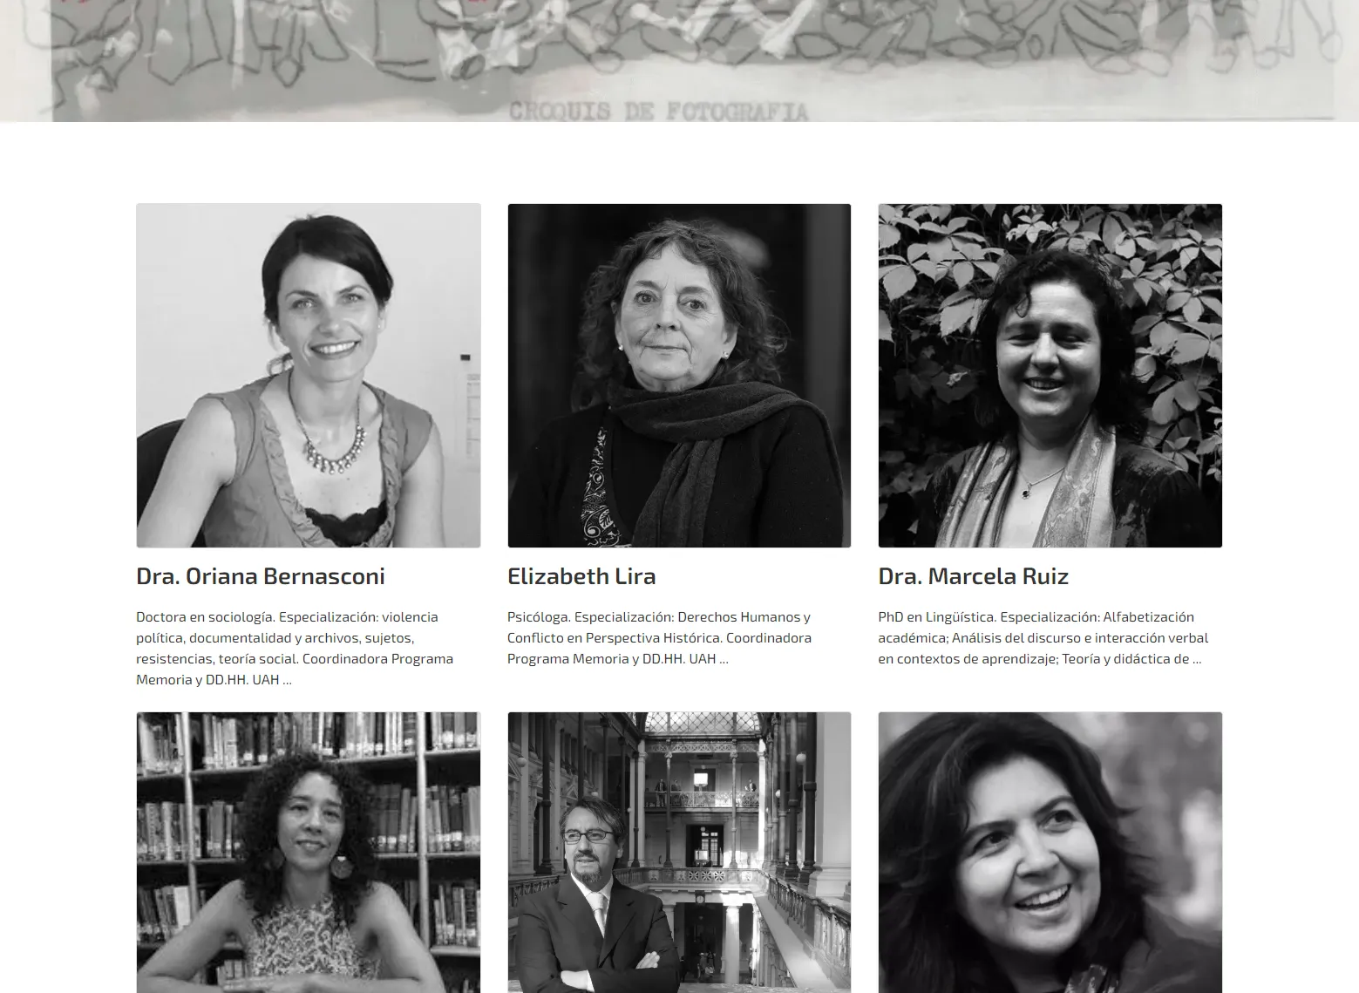Viewport: 1359px width, 993px height.
Task: Click Elizabeth Lira's portrait photo
Action: point(679,376)
